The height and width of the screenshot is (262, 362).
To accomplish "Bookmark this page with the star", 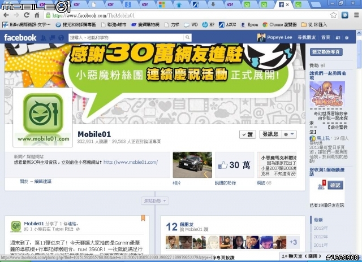I will [334, 15].
